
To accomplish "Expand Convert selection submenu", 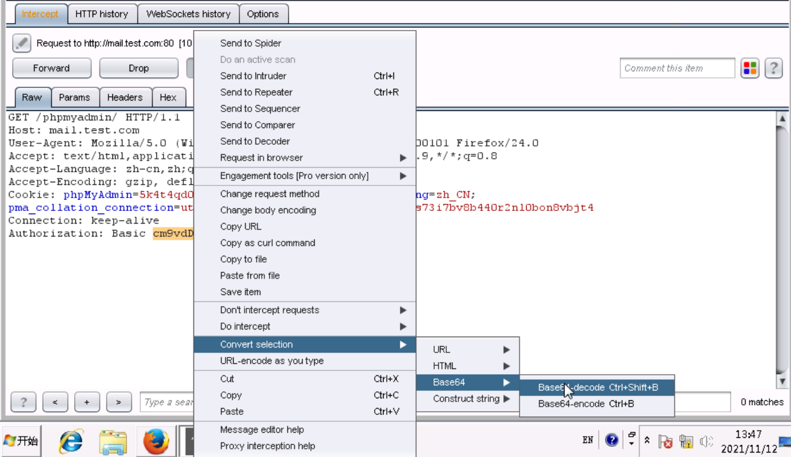I will pyautogui.click(x=305, y=345).
